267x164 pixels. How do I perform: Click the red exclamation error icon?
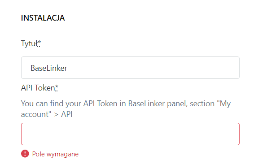[25, 154]
